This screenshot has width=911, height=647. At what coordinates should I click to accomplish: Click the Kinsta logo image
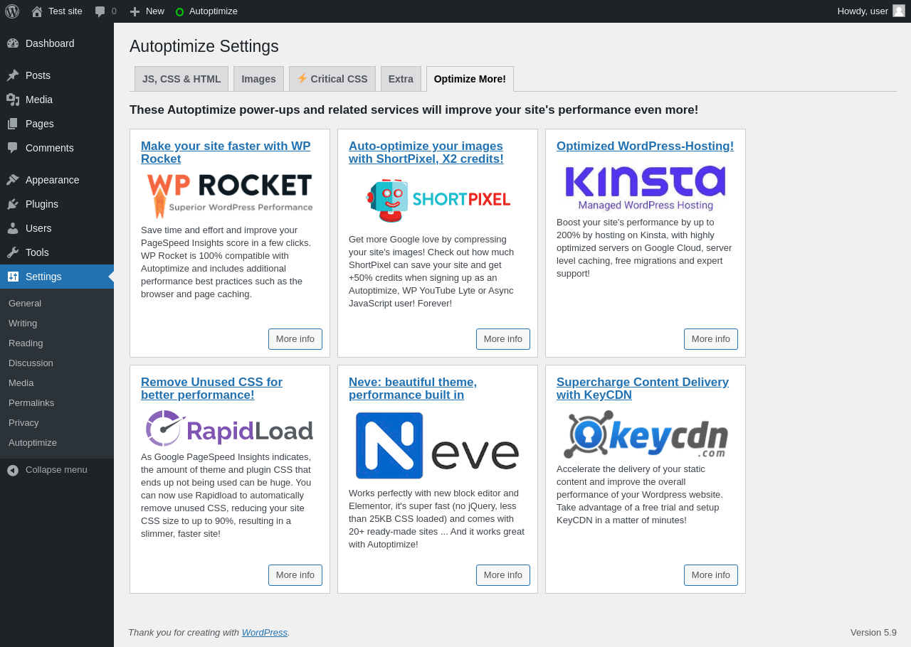point(646,188)
